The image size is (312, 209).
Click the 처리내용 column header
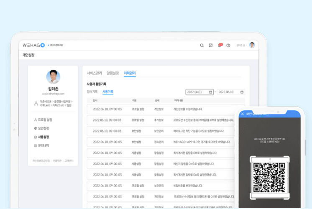click(179, 100)
